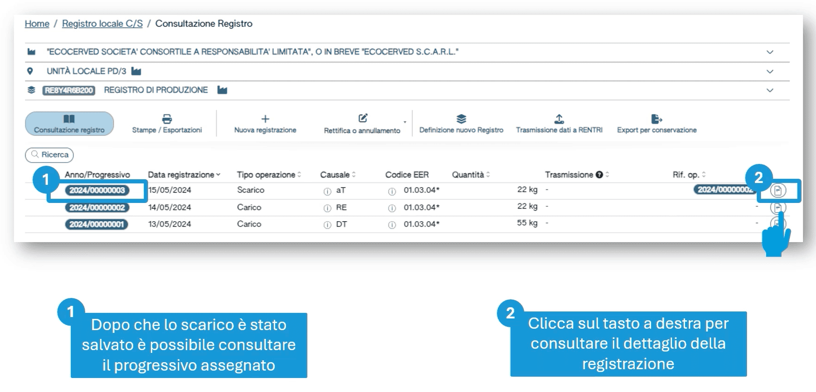The width and height of the screenshot is (816, 392).
Task: Expand the Registro di Produzione row chevron
Action: [770, 90]
